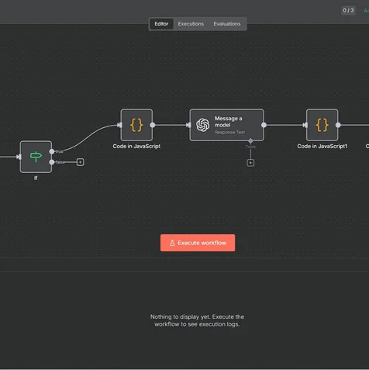Click the If node true output connector
The height and width of the screenshot is (370, 369).
coord(52,151)
